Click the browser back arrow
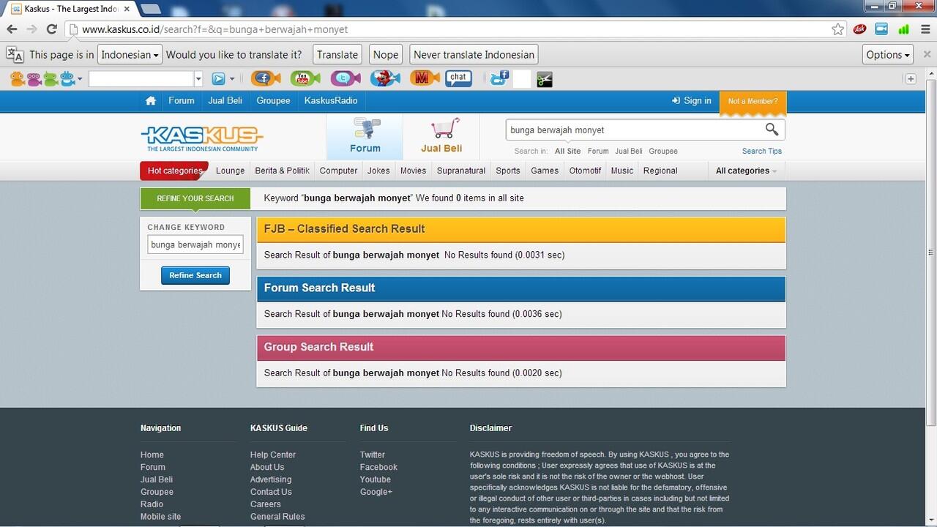 coord(12,29)
